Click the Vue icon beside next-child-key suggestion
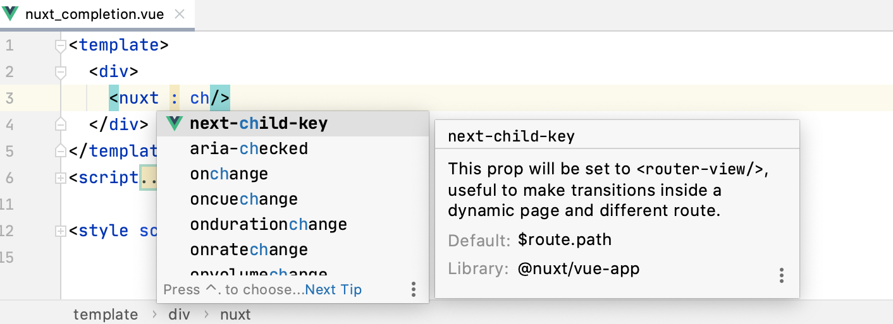 click(174, 123)
